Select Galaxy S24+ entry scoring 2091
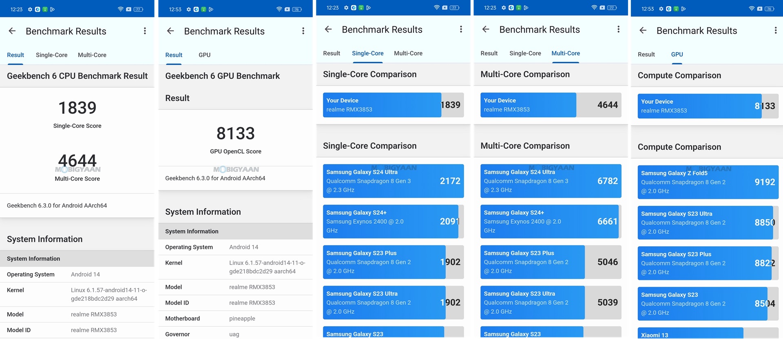This screenshot has width=783, height=339. [394, 221]
